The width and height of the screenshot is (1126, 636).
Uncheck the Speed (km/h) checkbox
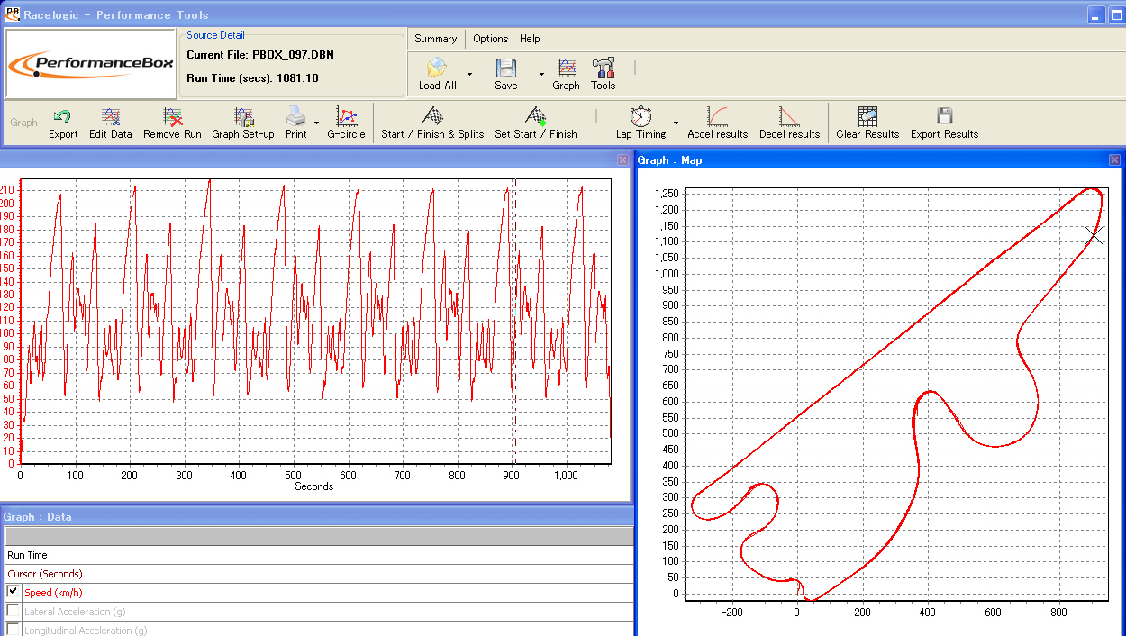pos(14,592)
